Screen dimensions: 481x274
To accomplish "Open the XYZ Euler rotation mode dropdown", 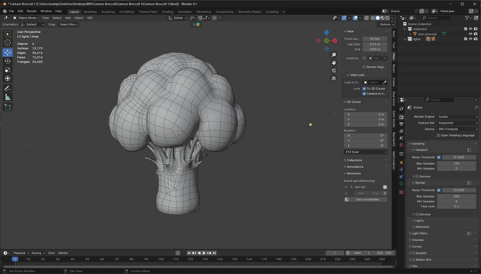I will 366,152.
